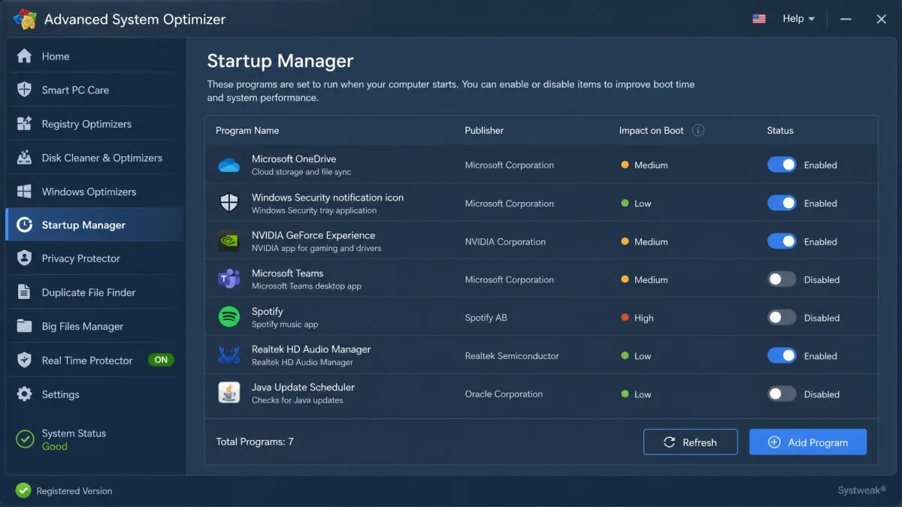Sort by Impact on Boot column header
The image size is (902, 507).
(x=651, y=130)
